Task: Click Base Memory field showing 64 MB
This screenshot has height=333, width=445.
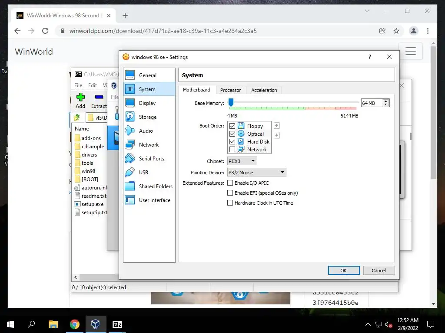Action: [x=372, y=103]
